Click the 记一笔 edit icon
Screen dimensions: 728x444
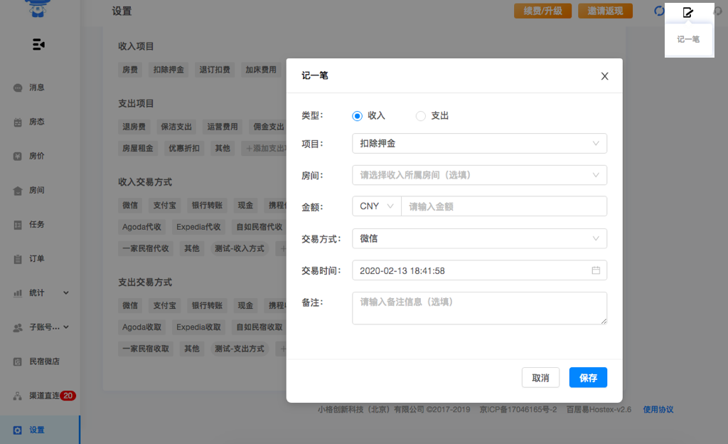(687, 12)
